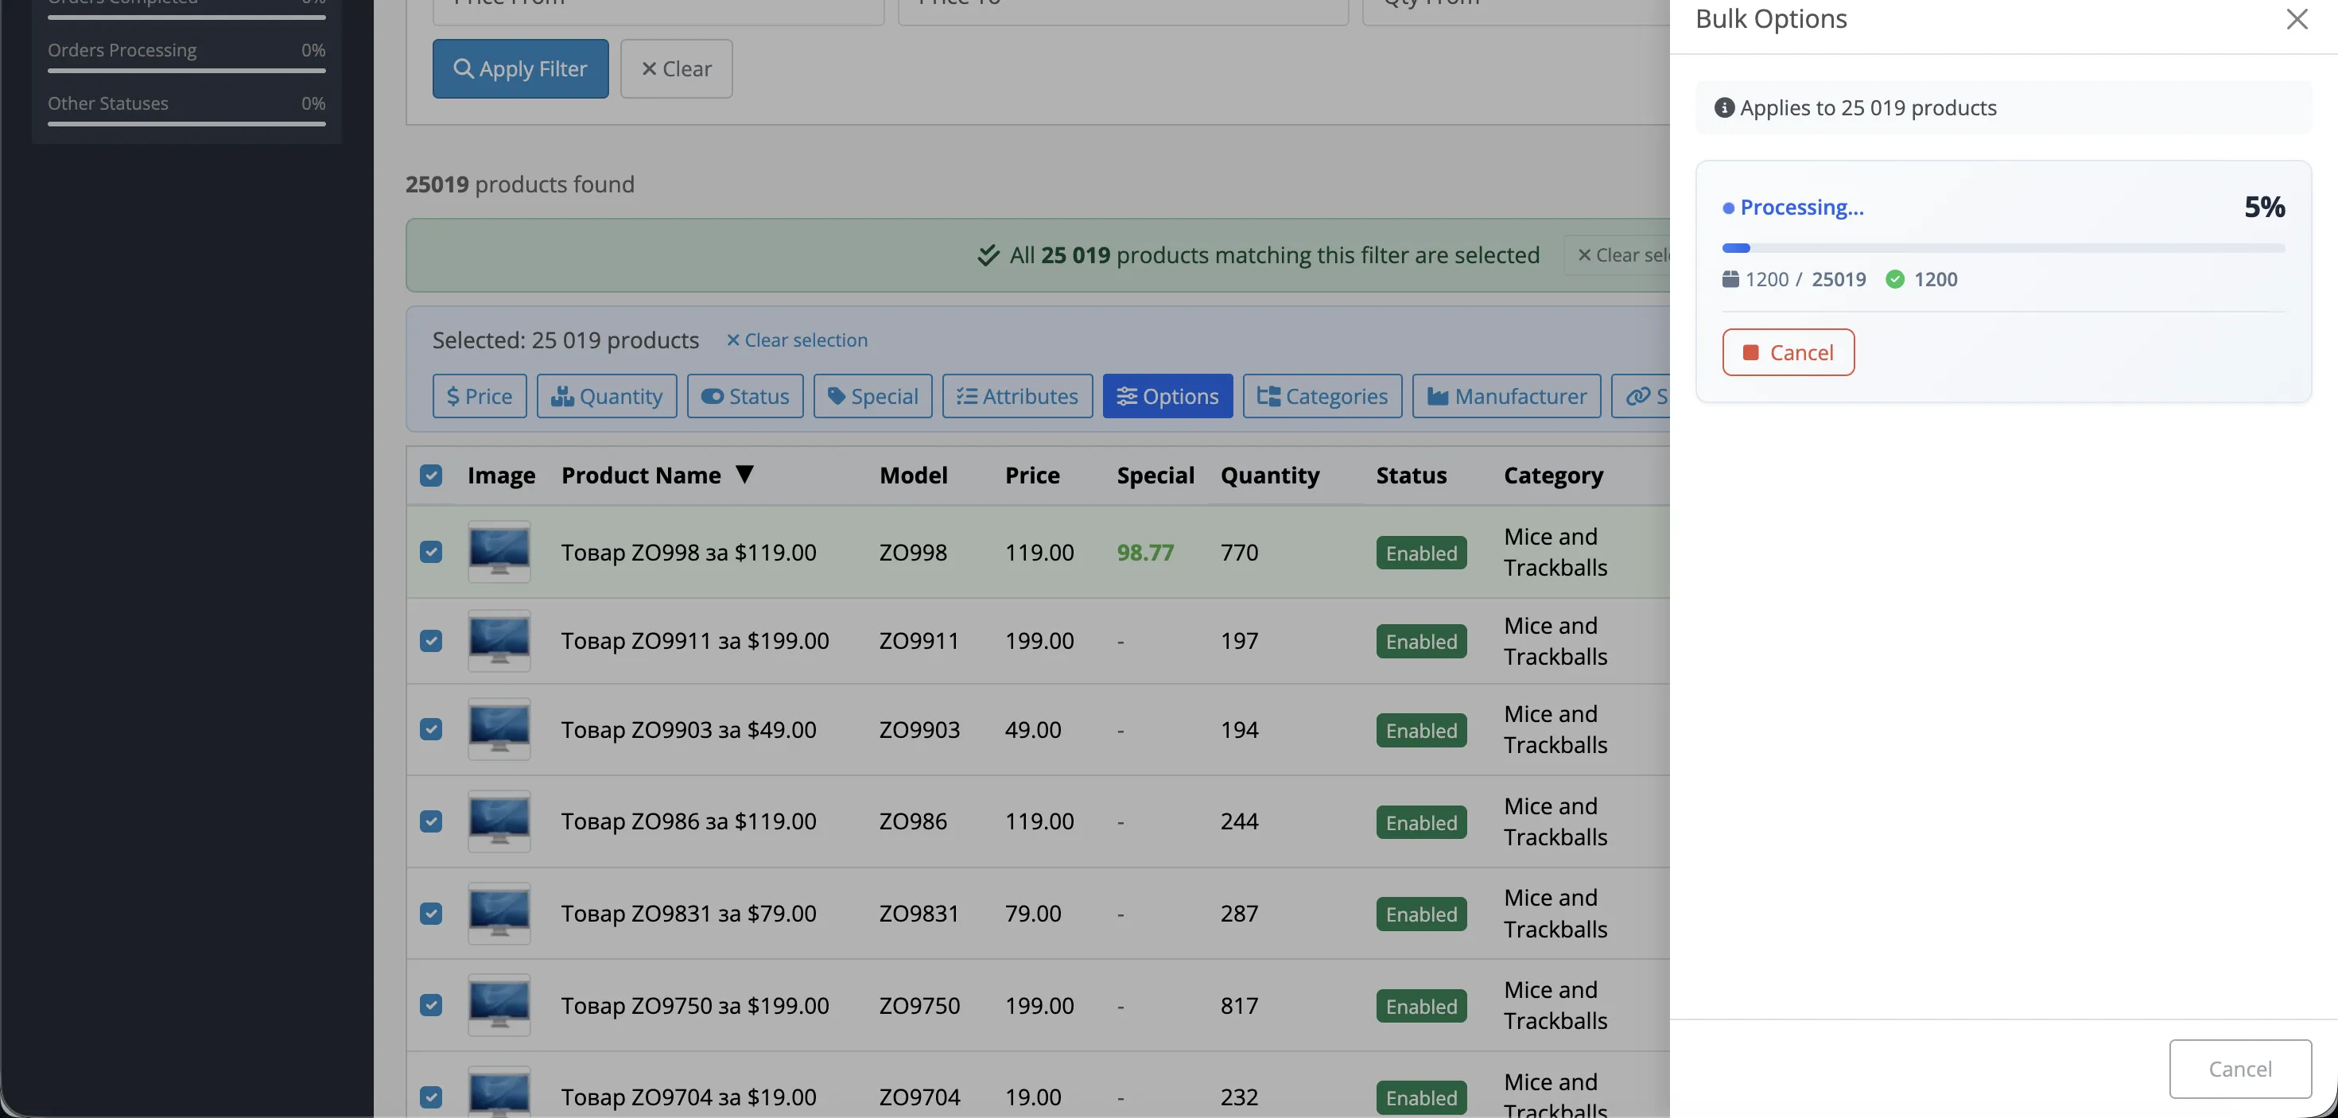Screen dimensions: 2338x1118
Task: Close the Bulk Options panel
Action: click(x=2297, y=19)
